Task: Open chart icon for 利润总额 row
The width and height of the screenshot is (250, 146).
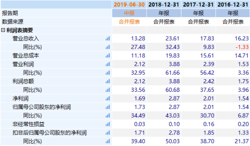Action: point(108,82)
